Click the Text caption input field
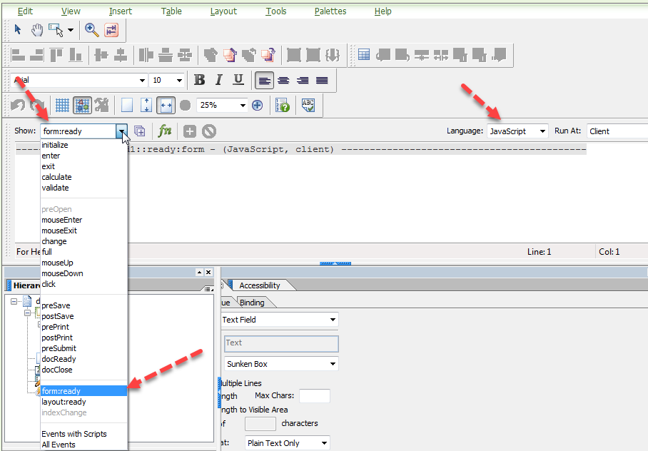Screen dimensions: 648x451 281,343
